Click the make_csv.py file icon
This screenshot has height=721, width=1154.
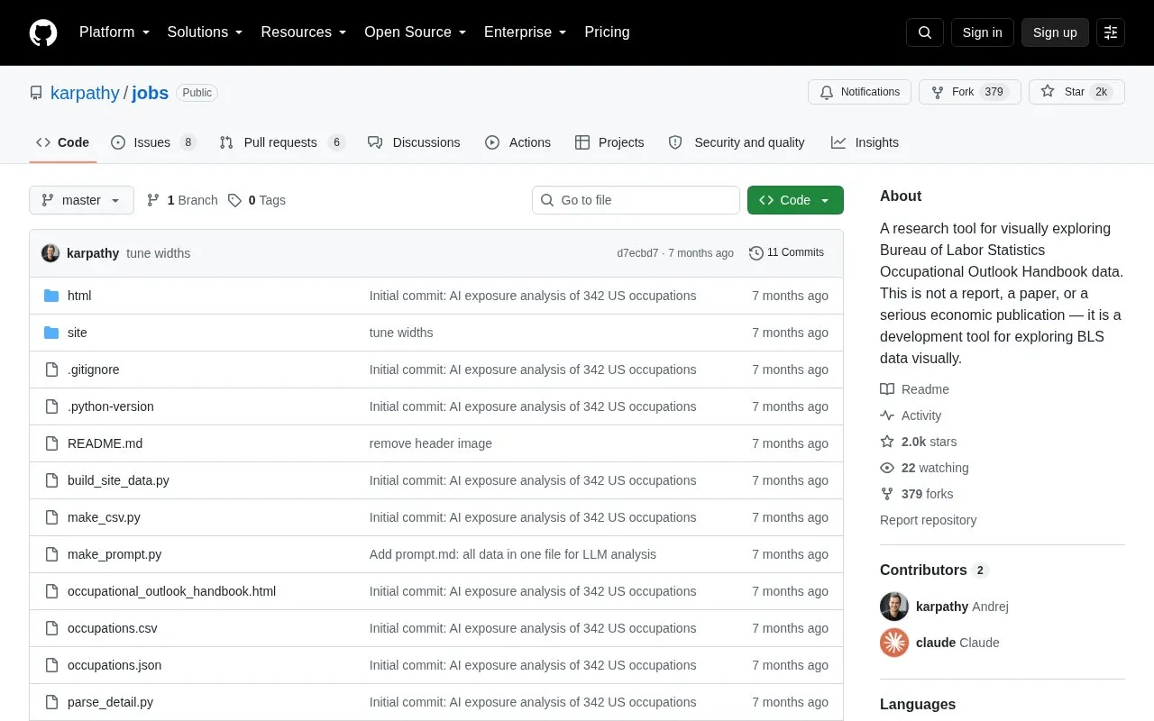[x=51, y=517]
